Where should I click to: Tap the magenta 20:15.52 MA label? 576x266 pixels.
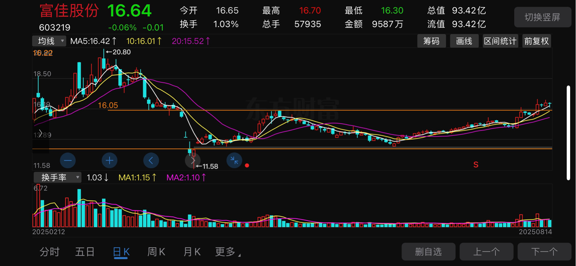coord(191,41)
